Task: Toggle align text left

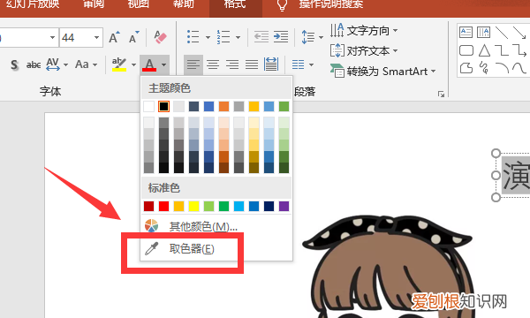Action: [193, 64]
